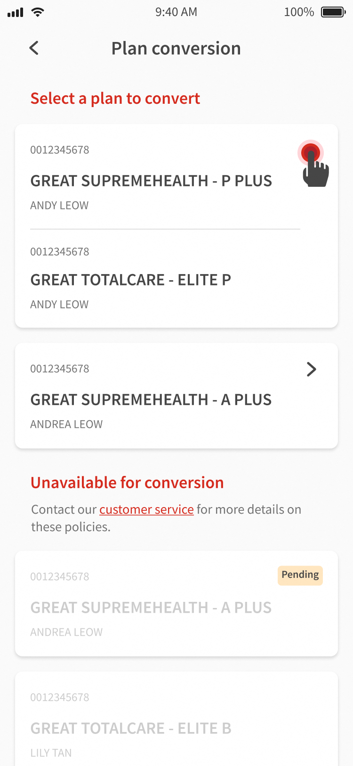Open the customer service link
The height and width of the screenshot is (766, 353).
pos(146,509)
